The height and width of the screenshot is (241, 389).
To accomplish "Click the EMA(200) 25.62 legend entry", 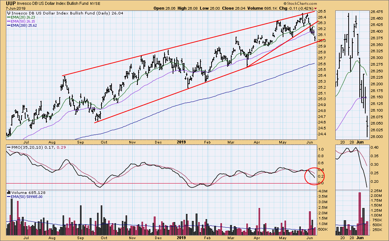I will (x=22, y=25).
